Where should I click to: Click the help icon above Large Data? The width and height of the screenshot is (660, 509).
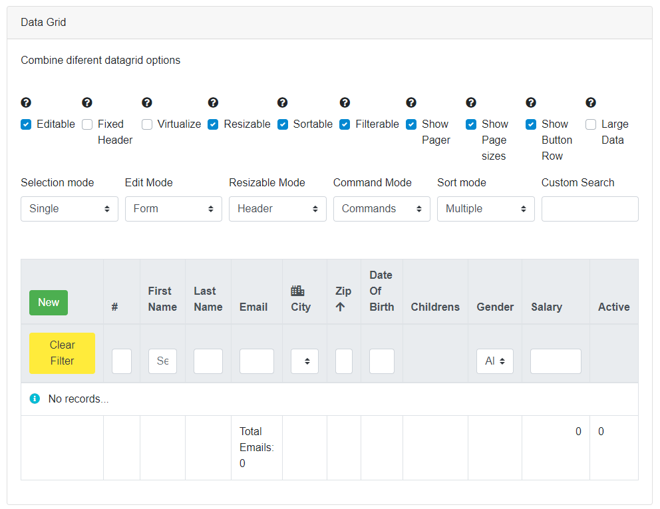click(590, 102)
